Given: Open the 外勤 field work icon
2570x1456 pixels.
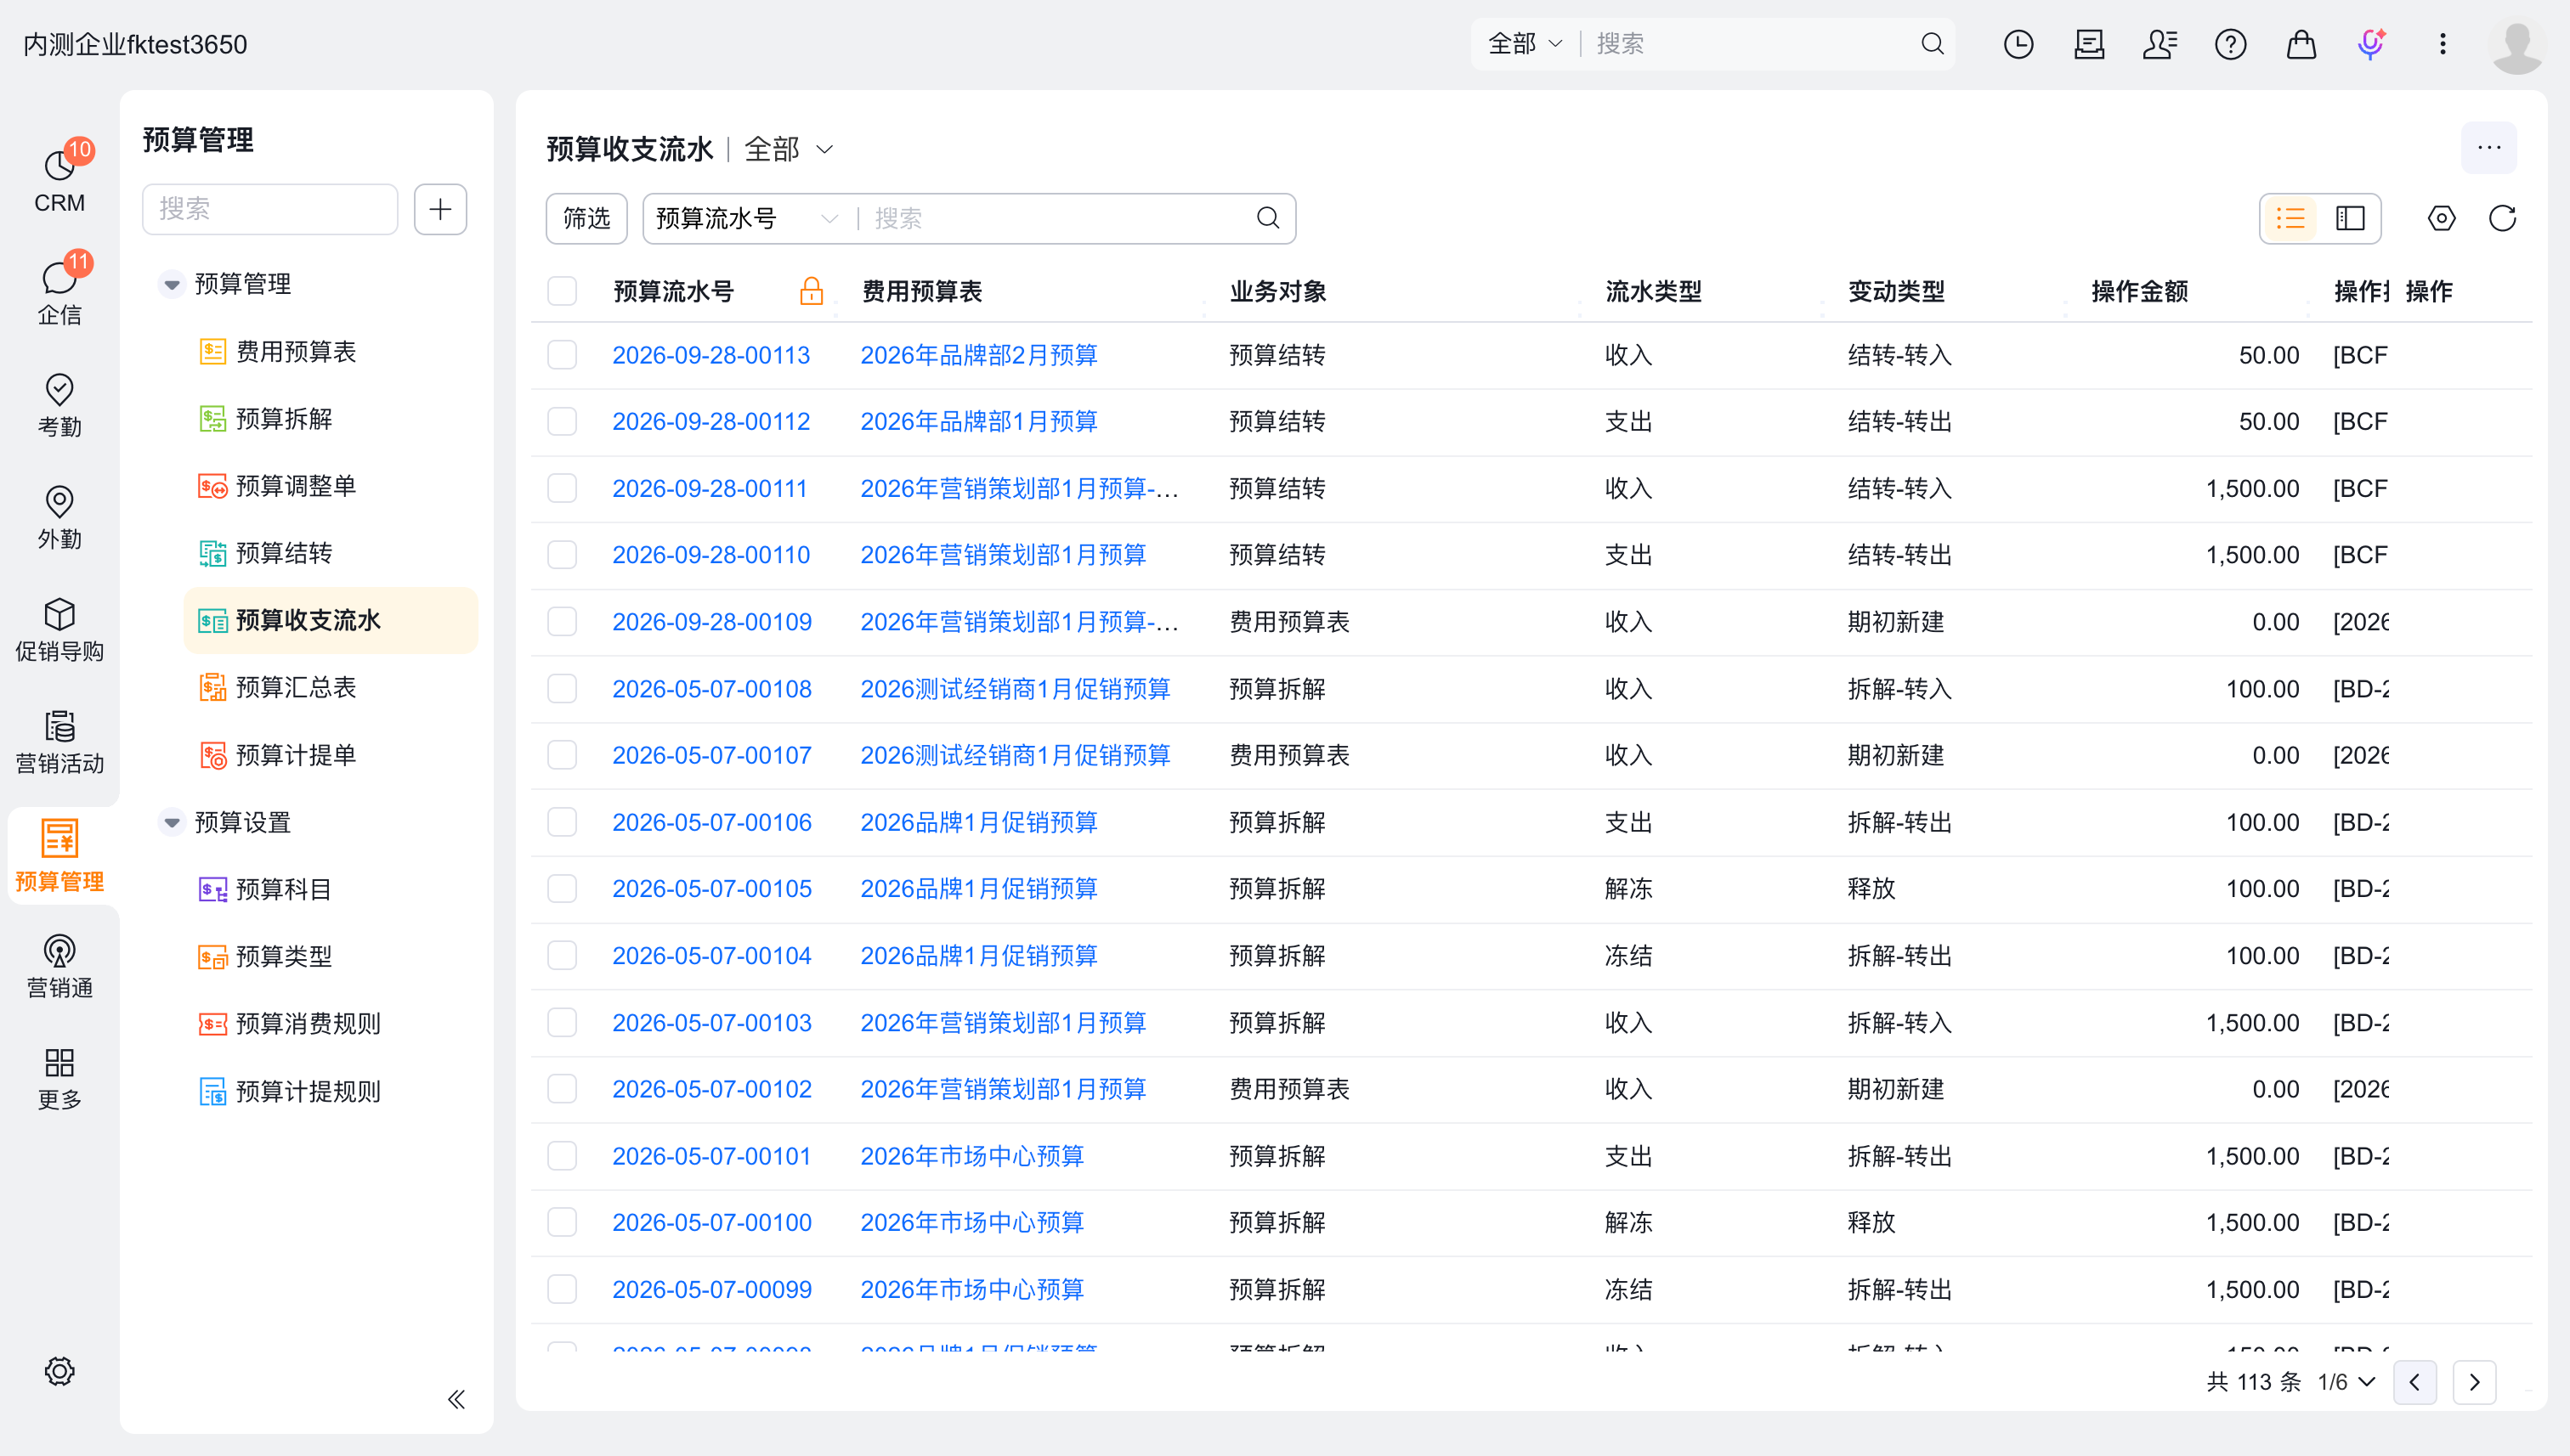Looking at the screenshot, I should pos(59,517).
